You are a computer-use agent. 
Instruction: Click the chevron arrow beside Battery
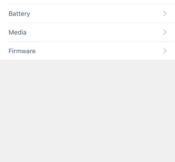point(165,14)
